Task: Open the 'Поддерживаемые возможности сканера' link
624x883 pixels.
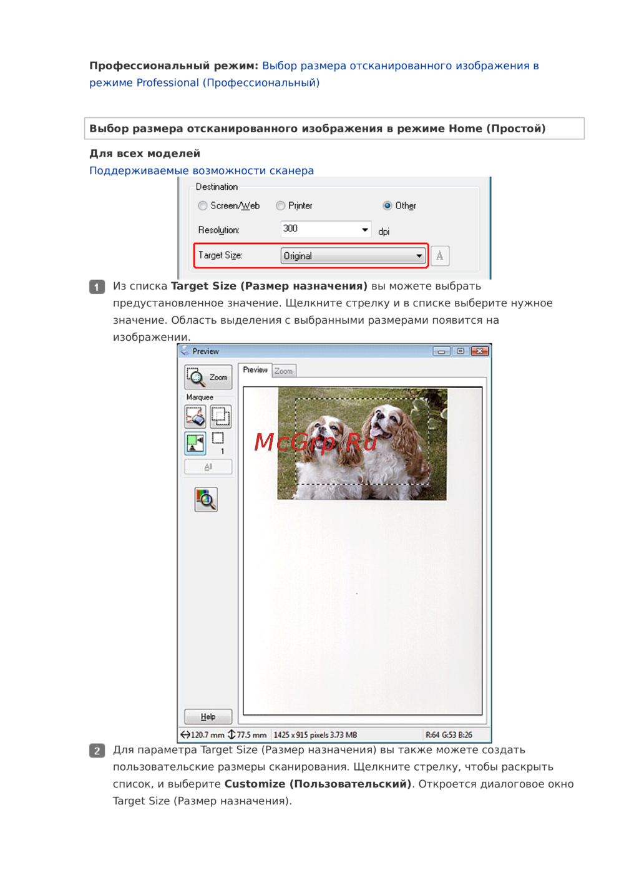Action: pos(201,170)
